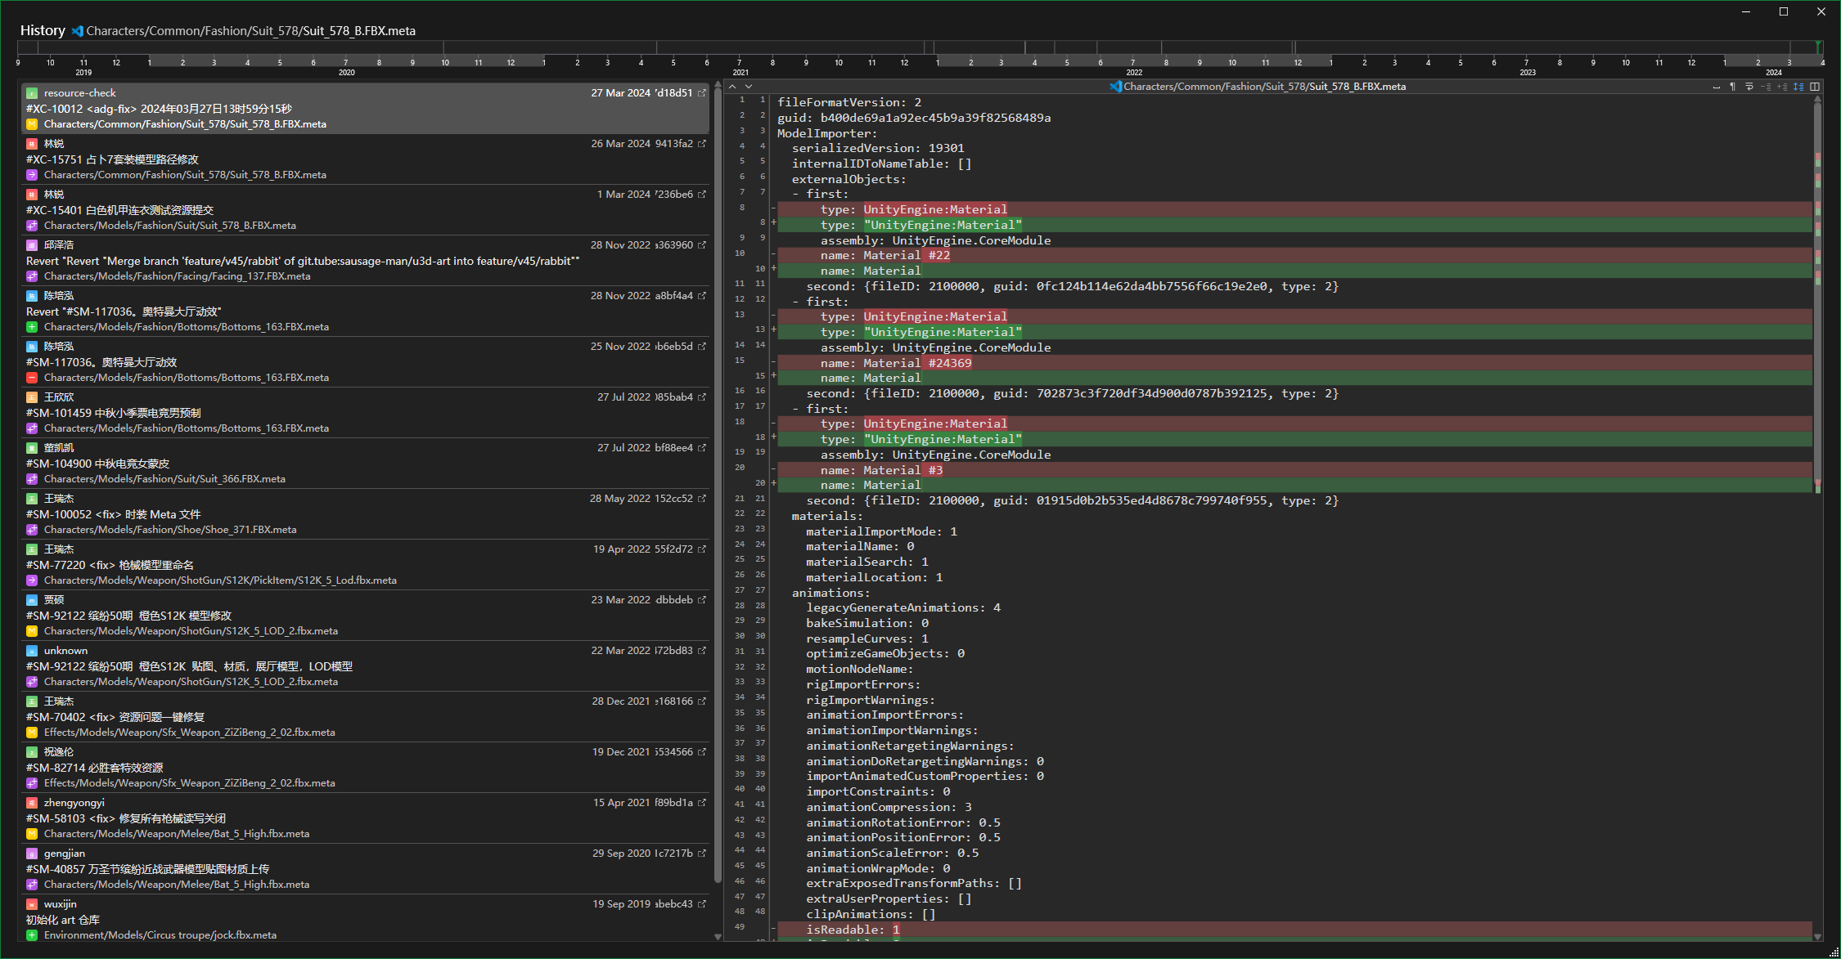Toggle show entire file mode
The width and height of the screenshot is (1841, 959).
(x=1798, y=87)
